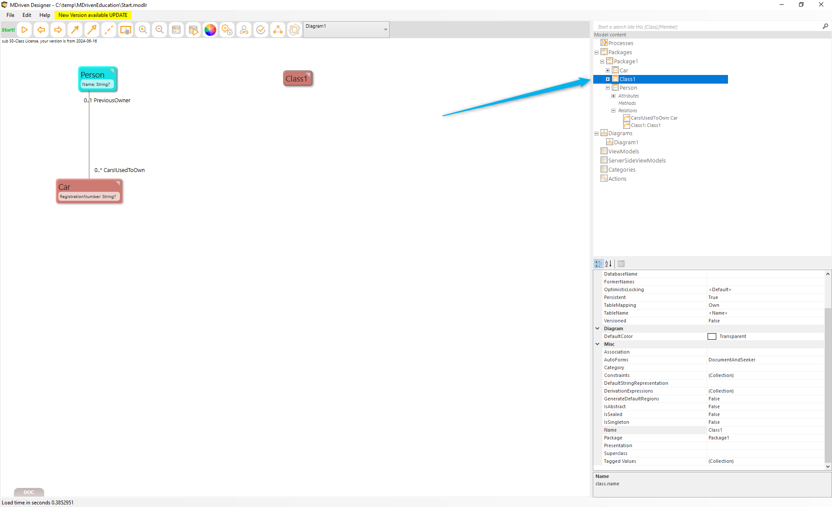Click New Version available UPDATE button

93,15
